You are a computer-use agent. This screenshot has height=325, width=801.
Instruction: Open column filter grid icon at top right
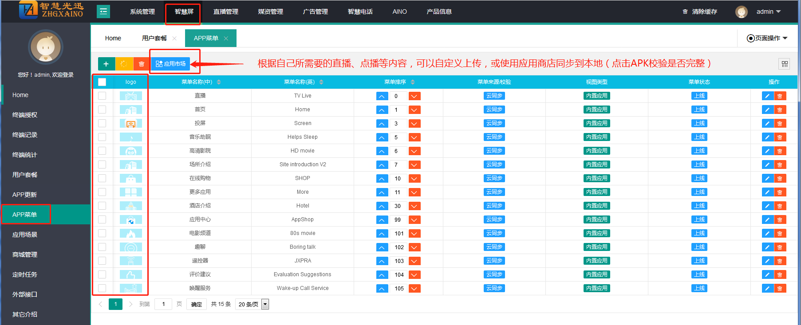coord(785,64)
